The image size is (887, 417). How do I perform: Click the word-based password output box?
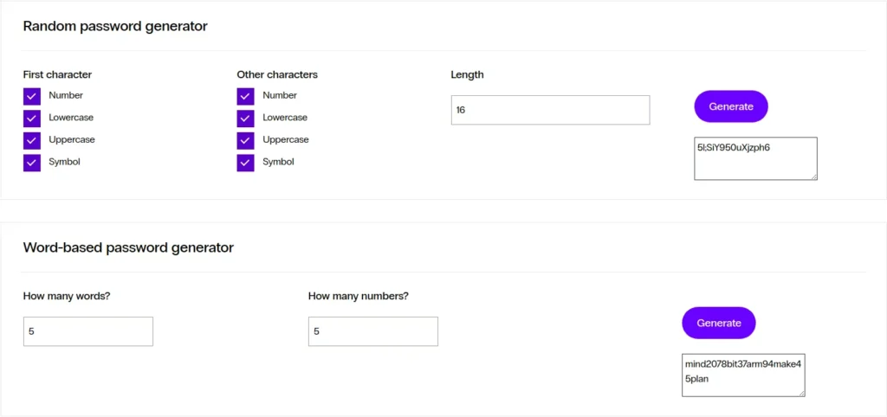743,375
